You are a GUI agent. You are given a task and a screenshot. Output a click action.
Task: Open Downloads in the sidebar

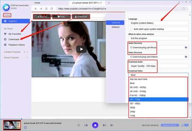pyautogui.click(x=14, y=39)
